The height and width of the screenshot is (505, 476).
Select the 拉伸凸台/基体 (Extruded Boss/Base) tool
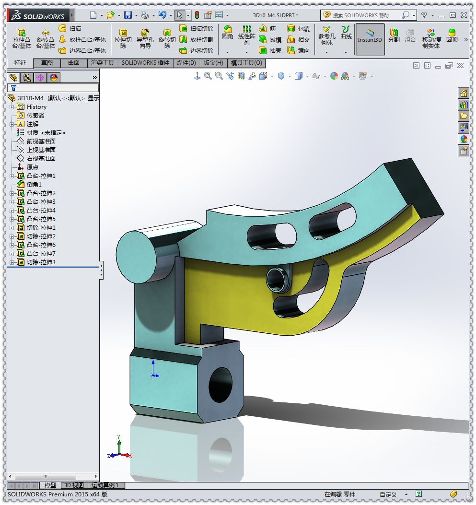(x=21, y=37)
